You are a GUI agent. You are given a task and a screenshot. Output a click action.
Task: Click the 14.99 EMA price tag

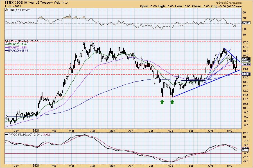(x=246, y=64)
